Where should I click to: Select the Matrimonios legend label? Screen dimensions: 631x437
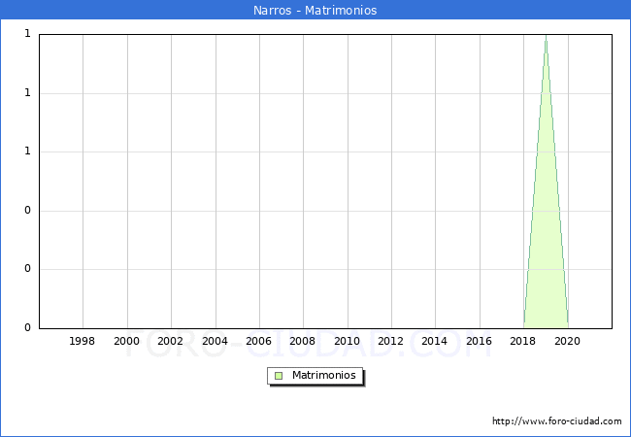(x=324, y=376)
